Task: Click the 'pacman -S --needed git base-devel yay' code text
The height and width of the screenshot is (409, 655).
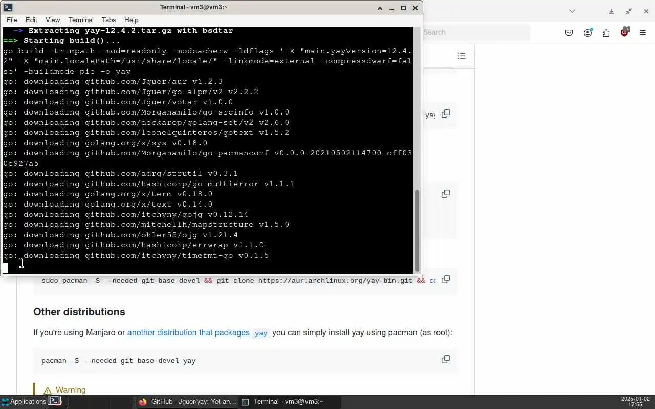Action: click(119, 361)
